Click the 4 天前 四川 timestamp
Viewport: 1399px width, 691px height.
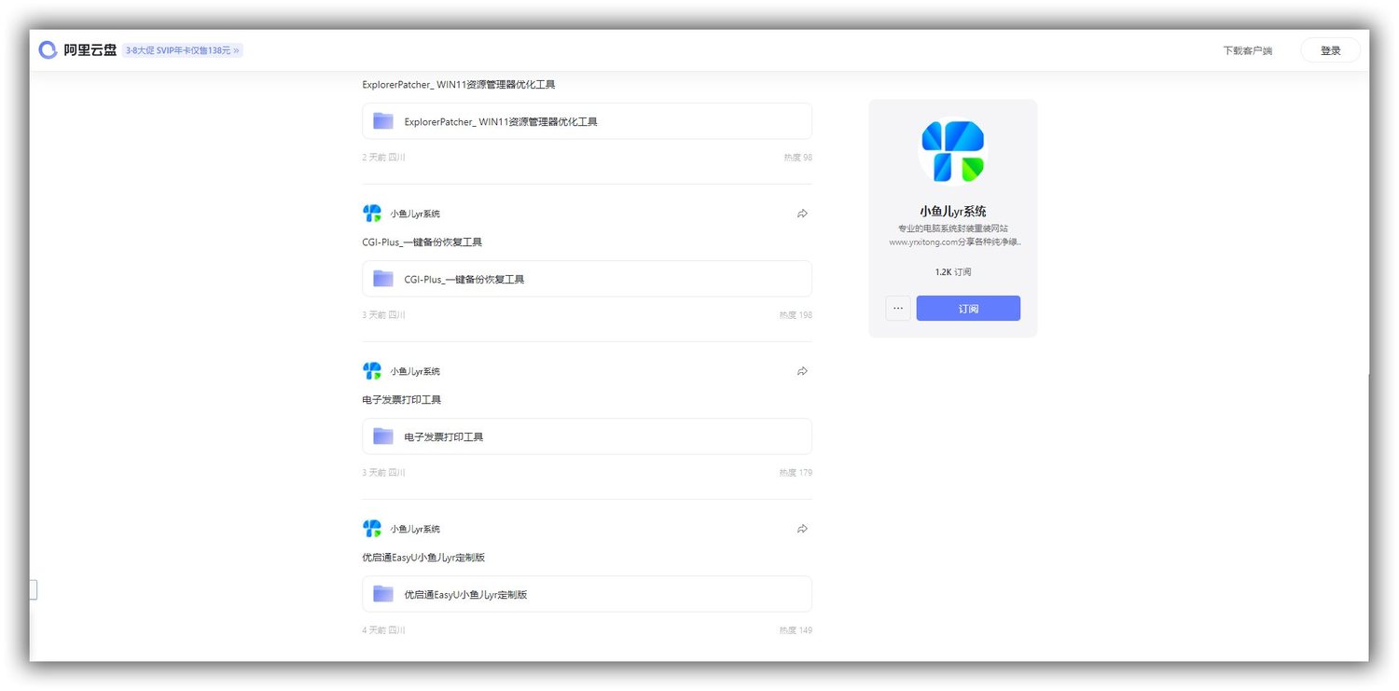383,630
